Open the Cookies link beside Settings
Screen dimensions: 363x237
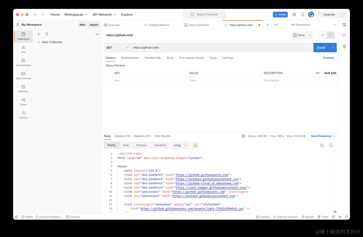click(x=328, y=58)
